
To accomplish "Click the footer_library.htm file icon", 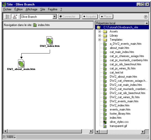I will [105, 114].
